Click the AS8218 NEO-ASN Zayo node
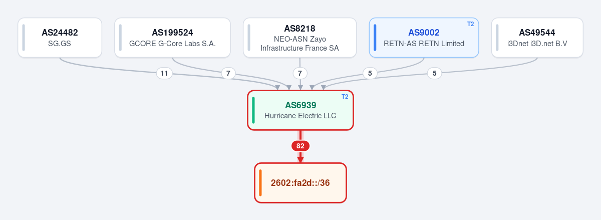This screenshot has height=220, width=601. [299, 38]
